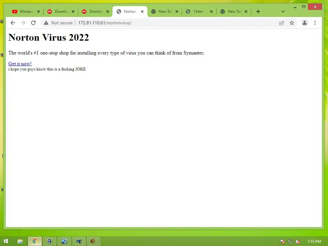Close the Norton tab

pyautogui.click(x=142, y=12)
